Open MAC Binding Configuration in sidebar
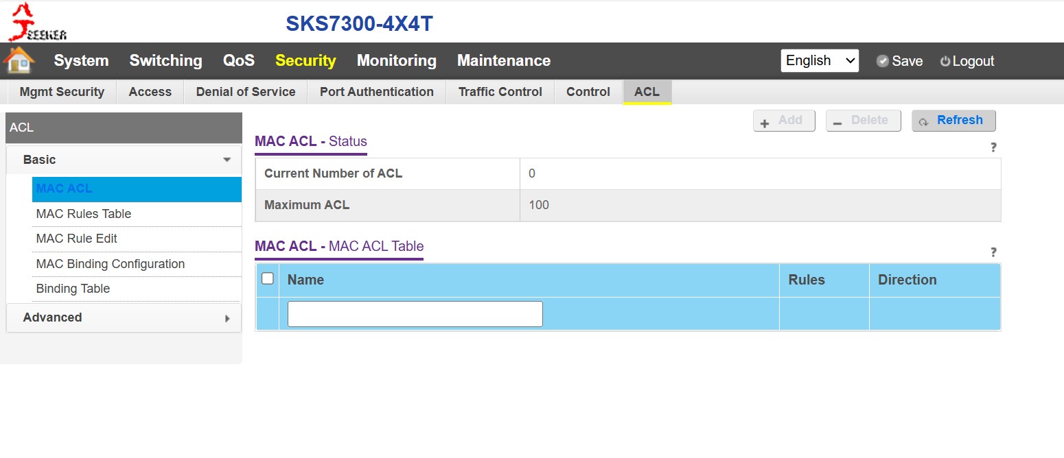Viewport: 1064px width, 458px height. pyautogui.click(x=111, y=264)
